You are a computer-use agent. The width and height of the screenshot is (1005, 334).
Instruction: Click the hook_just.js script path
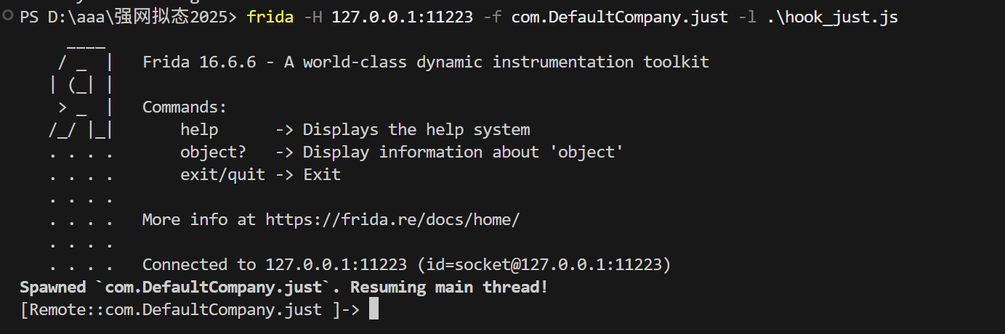pos(833,17)
